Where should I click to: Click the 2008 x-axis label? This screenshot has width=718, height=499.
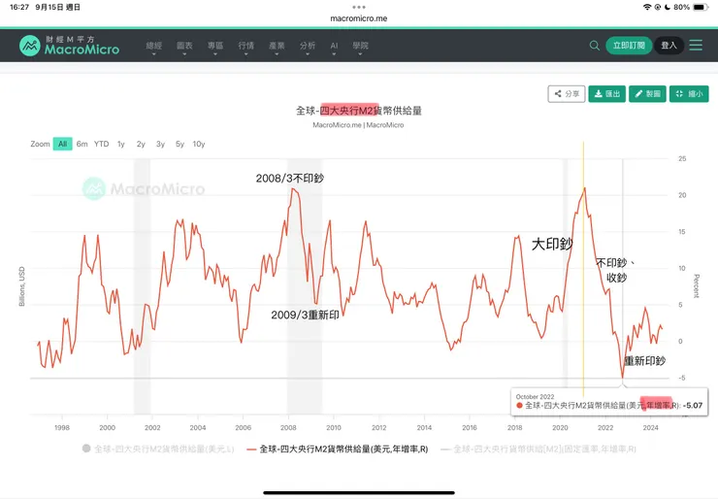pyautogui.click(x=288, y=427)
